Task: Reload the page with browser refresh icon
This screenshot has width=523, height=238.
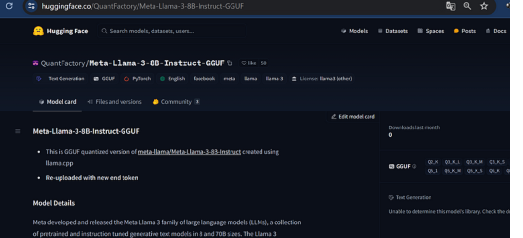Action: tap(9, 6)
